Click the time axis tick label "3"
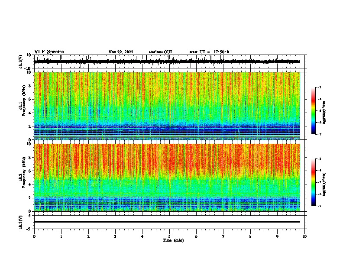The width and height of the screenshot is (343, 265). pos(115,236)
